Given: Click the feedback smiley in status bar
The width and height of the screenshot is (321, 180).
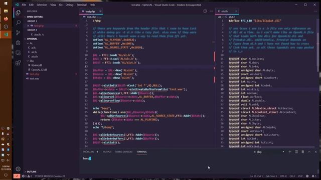Looking at the screenshot, I should coord(307,176).
